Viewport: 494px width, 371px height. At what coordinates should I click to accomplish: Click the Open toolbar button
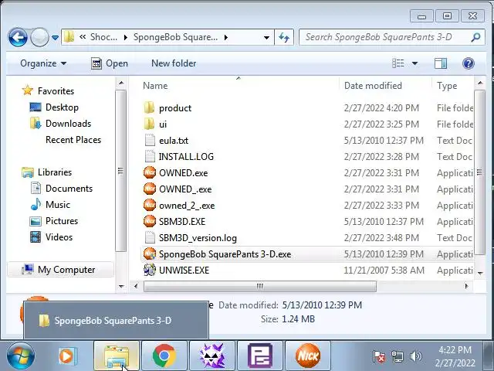(x=110, y=63)
